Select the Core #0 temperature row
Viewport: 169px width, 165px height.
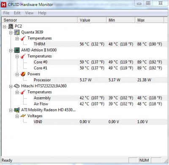tap(101, 62)
